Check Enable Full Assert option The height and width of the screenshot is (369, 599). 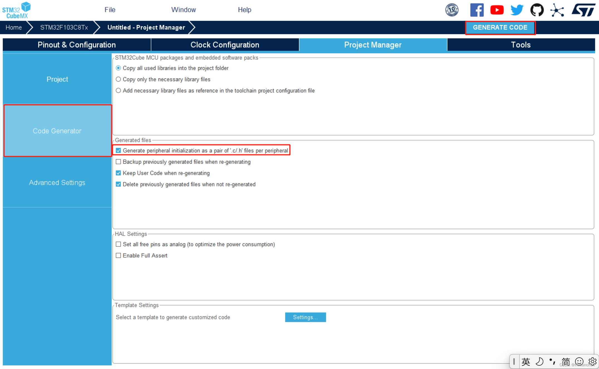118,255
